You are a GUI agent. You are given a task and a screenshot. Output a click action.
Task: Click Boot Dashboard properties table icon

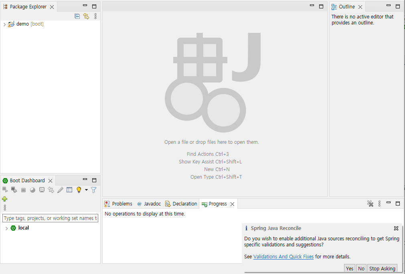(69, 190)
